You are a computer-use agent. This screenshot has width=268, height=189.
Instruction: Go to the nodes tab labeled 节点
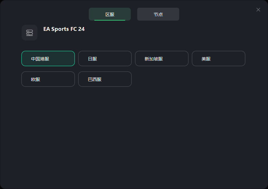(158, 14)
